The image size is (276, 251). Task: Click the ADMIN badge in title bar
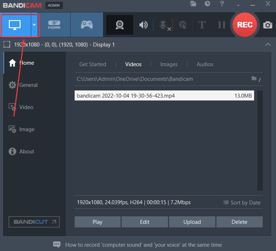54,5
